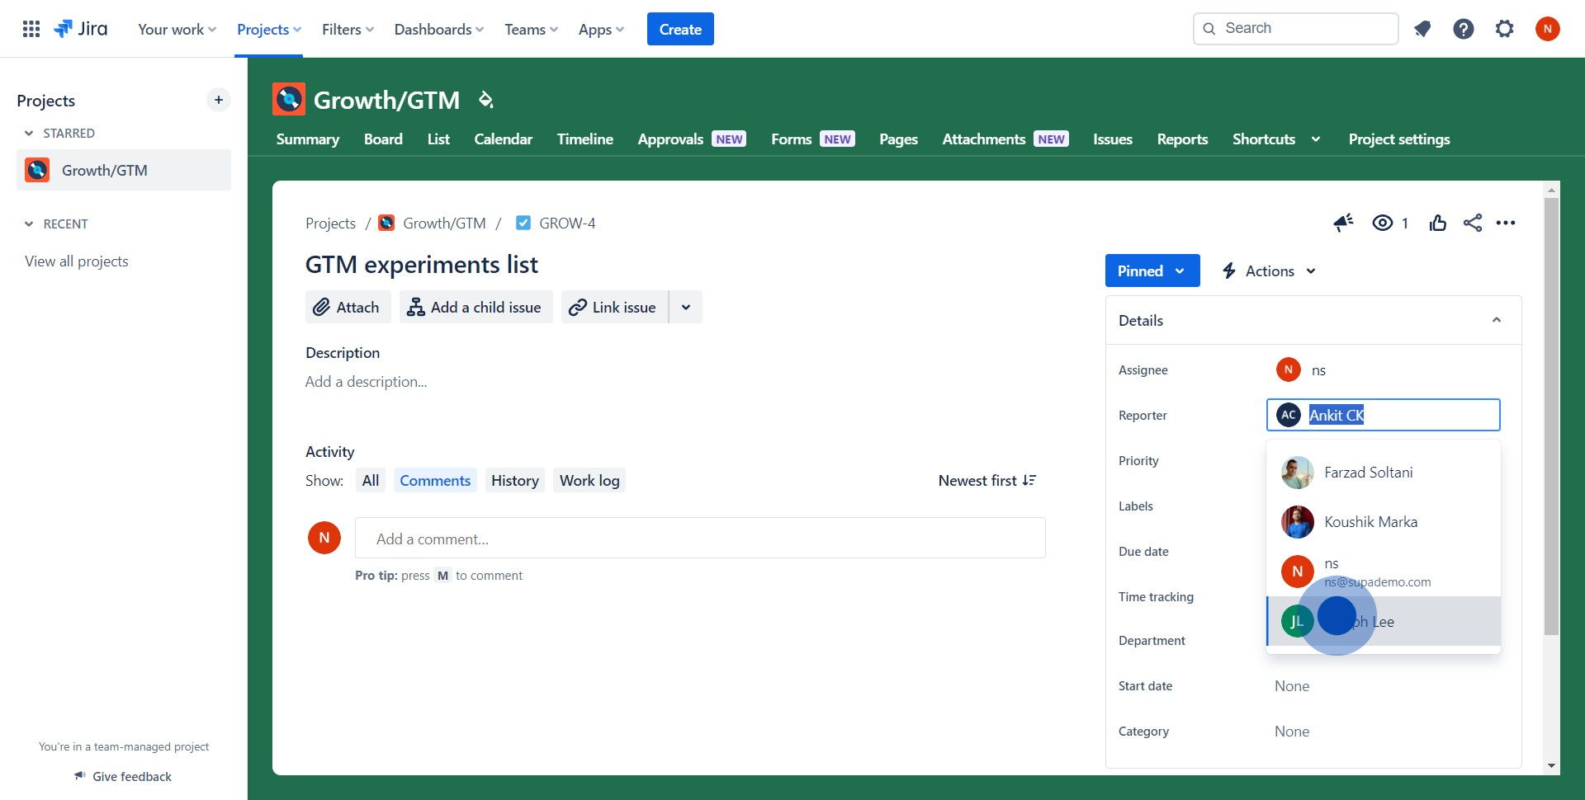Screen dimensions: 1585x800
Task: Change the project background color icon
Action: pyautogui.click(x=486, y=100)
